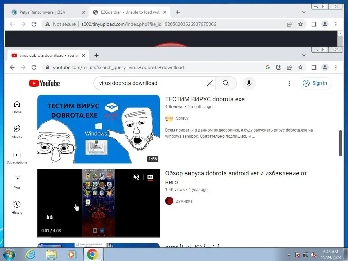Image resolution: width=348 pixels, height=261 pixels.
Task: Click the YouTube page scrollbar thumb
Action: (341, 143)
